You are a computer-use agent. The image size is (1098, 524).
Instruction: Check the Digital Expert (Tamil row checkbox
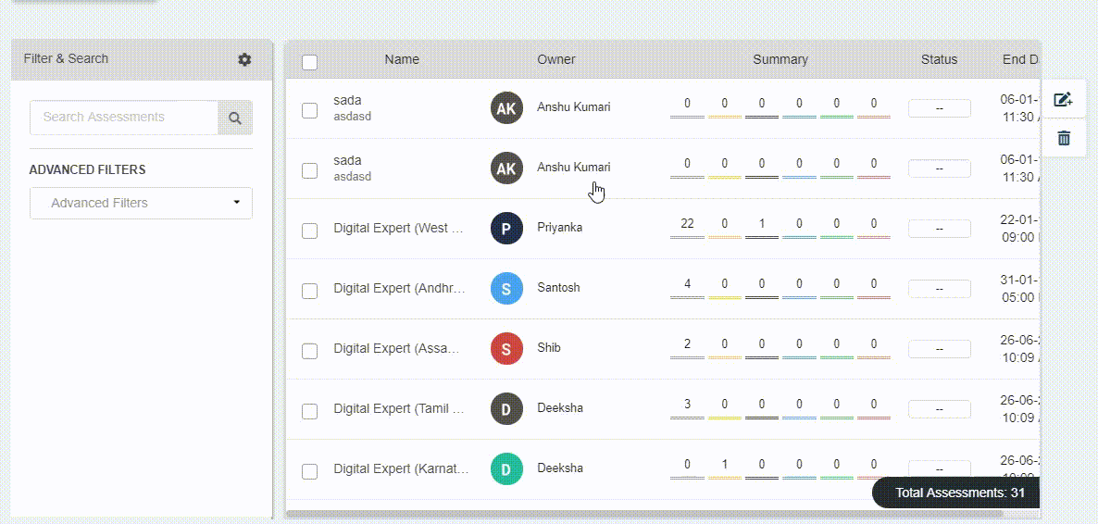click(x=309, y=411)
